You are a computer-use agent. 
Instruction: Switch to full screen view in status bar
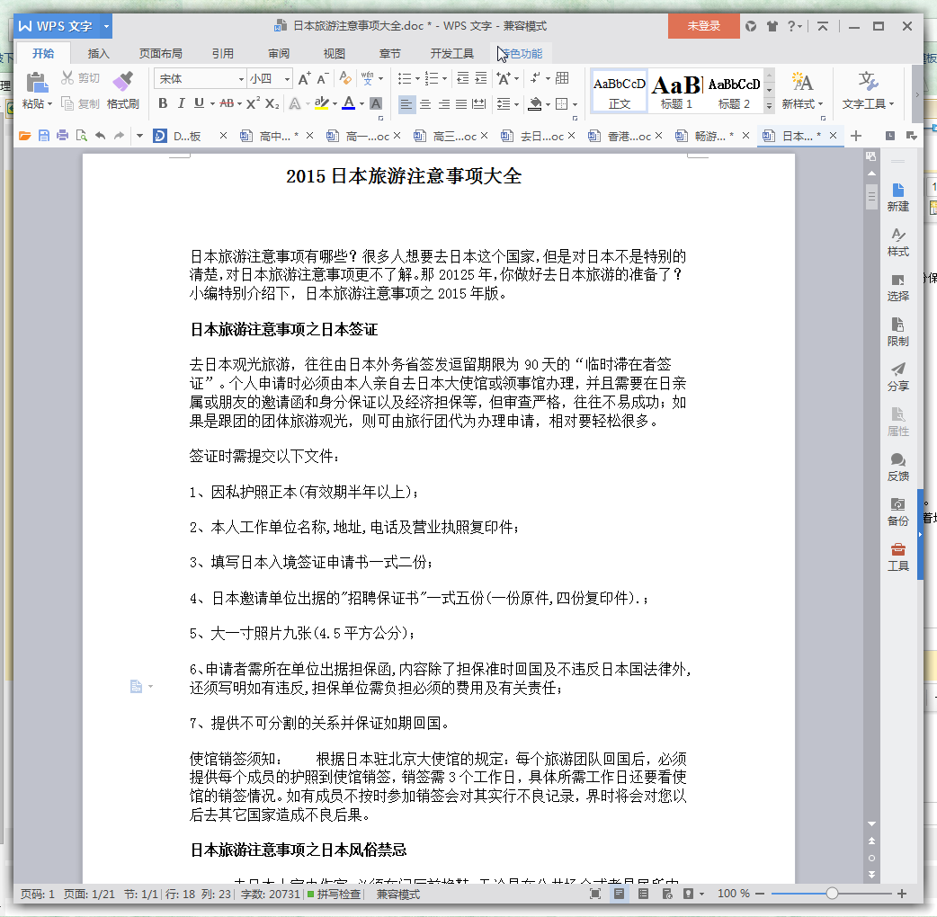(595, 894)
